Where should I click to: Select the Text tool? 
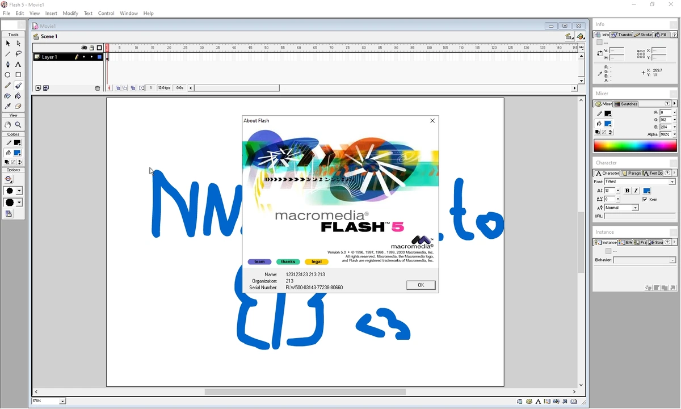click(19, 65)
